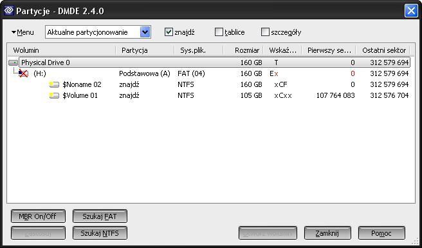Click the Szukaj NTFS button
The image size is (422, 248).
pyautogui.click(x=100, y=233)
